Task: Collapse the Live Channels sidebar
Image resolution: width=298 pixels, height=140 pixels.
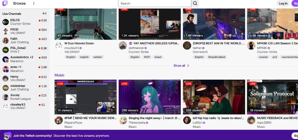Action: click(x=44, y=14)
